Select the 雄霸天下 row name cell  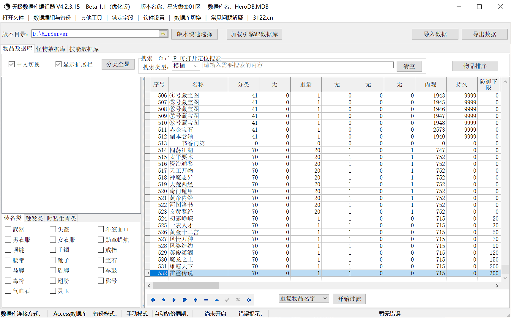[198, 266]
